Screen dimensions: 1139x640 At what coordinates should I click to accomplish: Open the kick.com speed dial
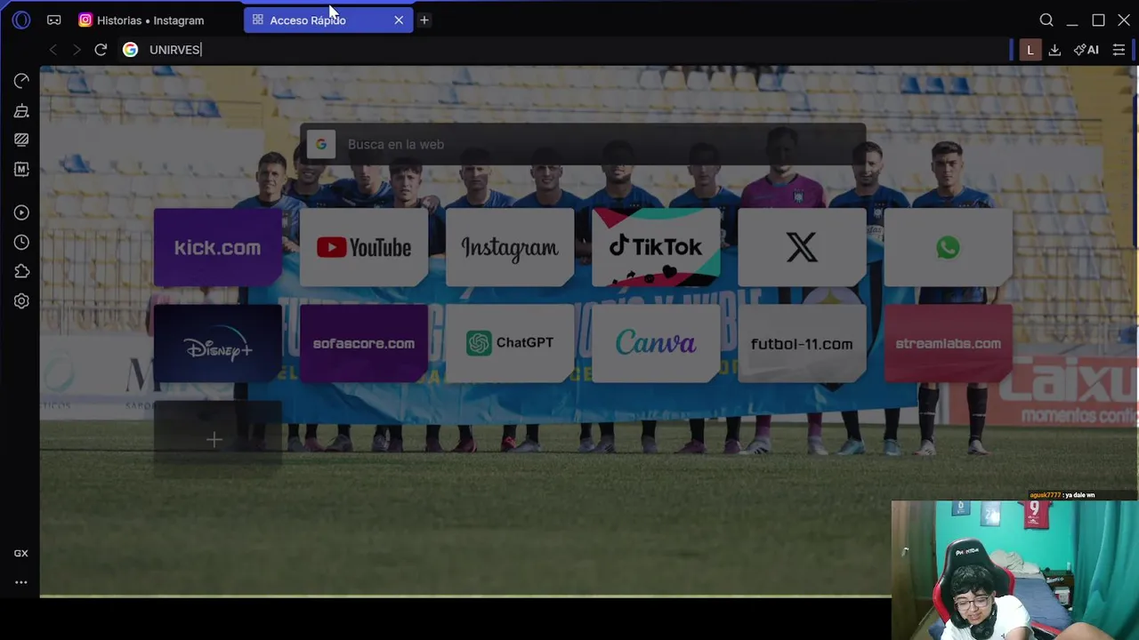click(x=218, y=247)
